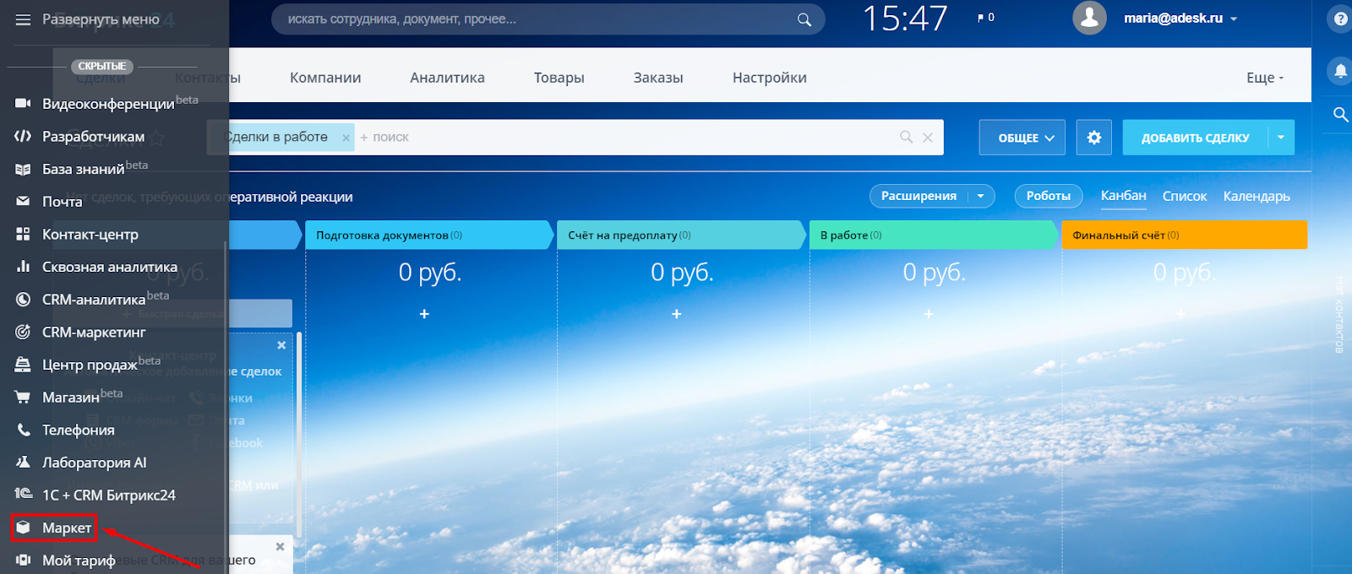Click the Финальный счёт stage header
The width and height of the screenshot is (1352, 574).
[x=1184, y=235]
